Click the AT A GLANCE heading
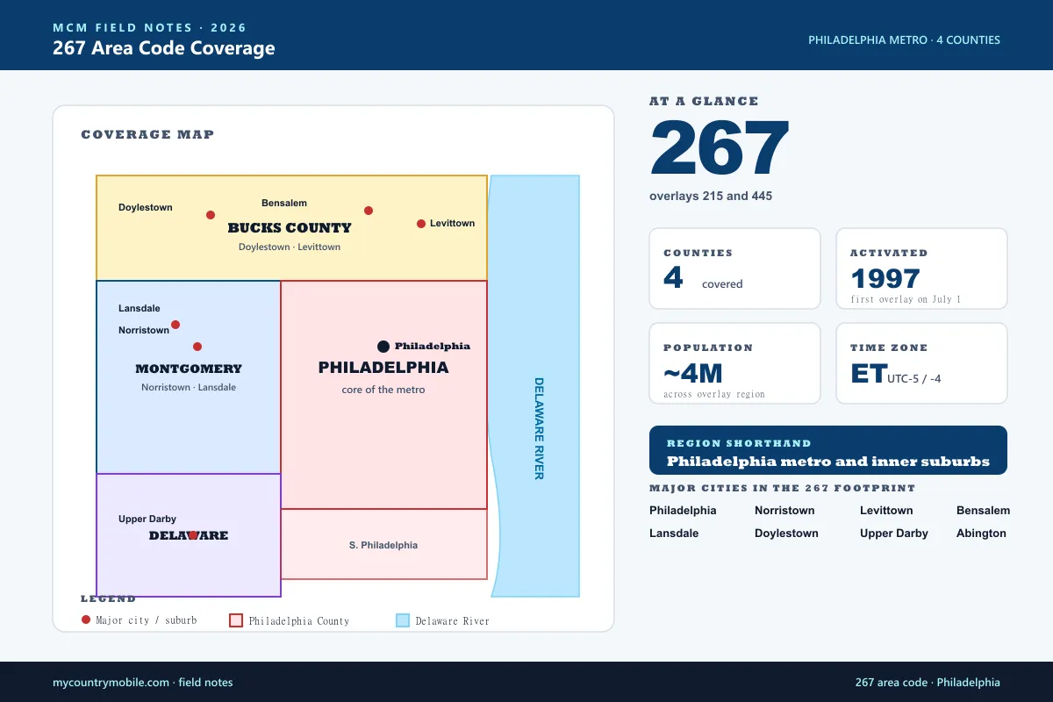The image size is (1053, 702). (704, 101)
